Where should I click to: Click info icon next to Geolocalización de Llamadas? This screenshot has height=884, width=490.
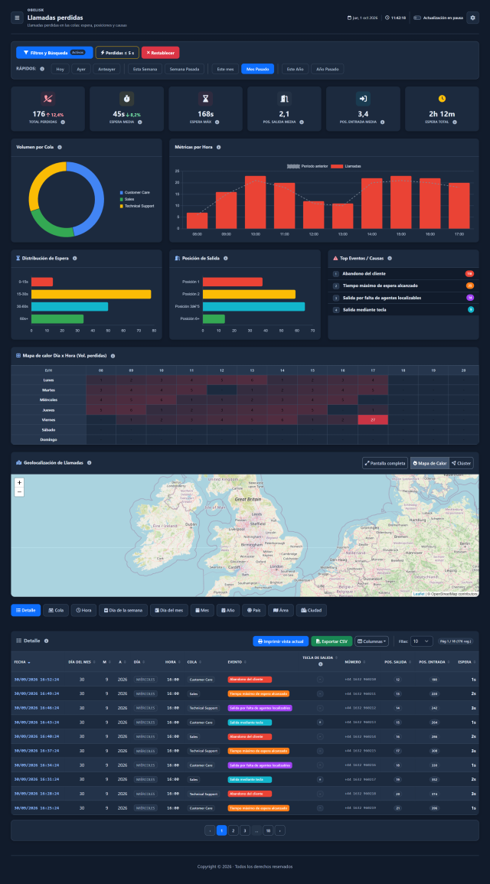89,463
